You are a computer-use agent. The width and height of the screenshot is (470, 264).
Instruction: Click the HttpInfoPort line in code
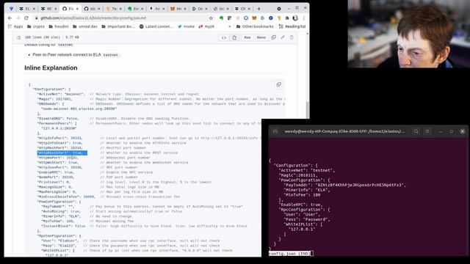click(60, 138)
